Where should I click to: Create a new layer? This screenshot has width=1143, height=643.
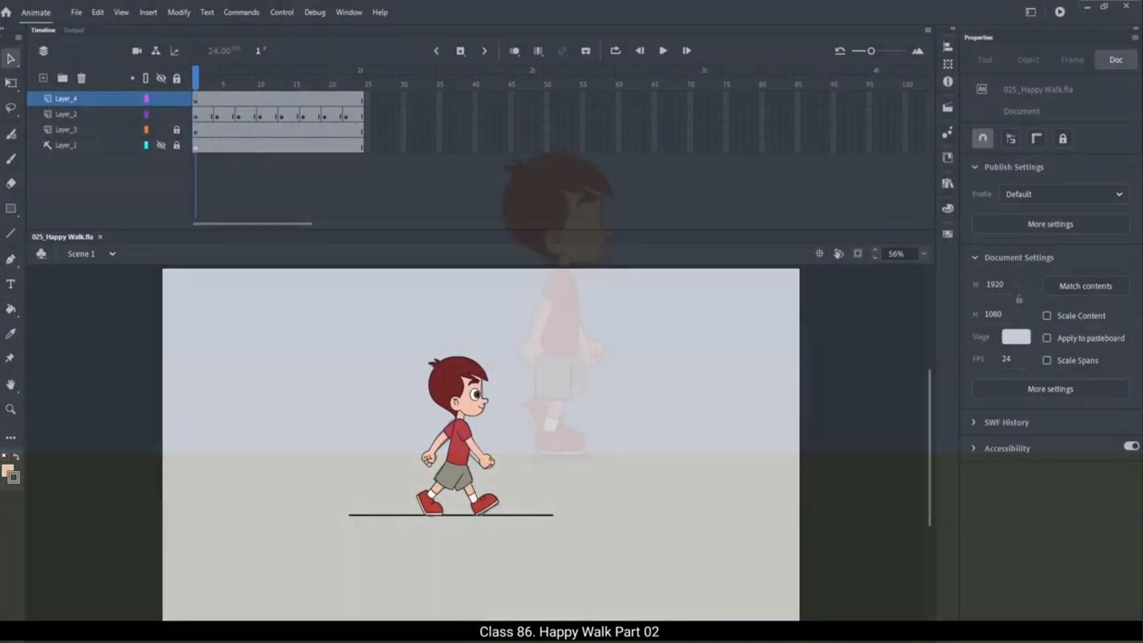tap(43, 78)
